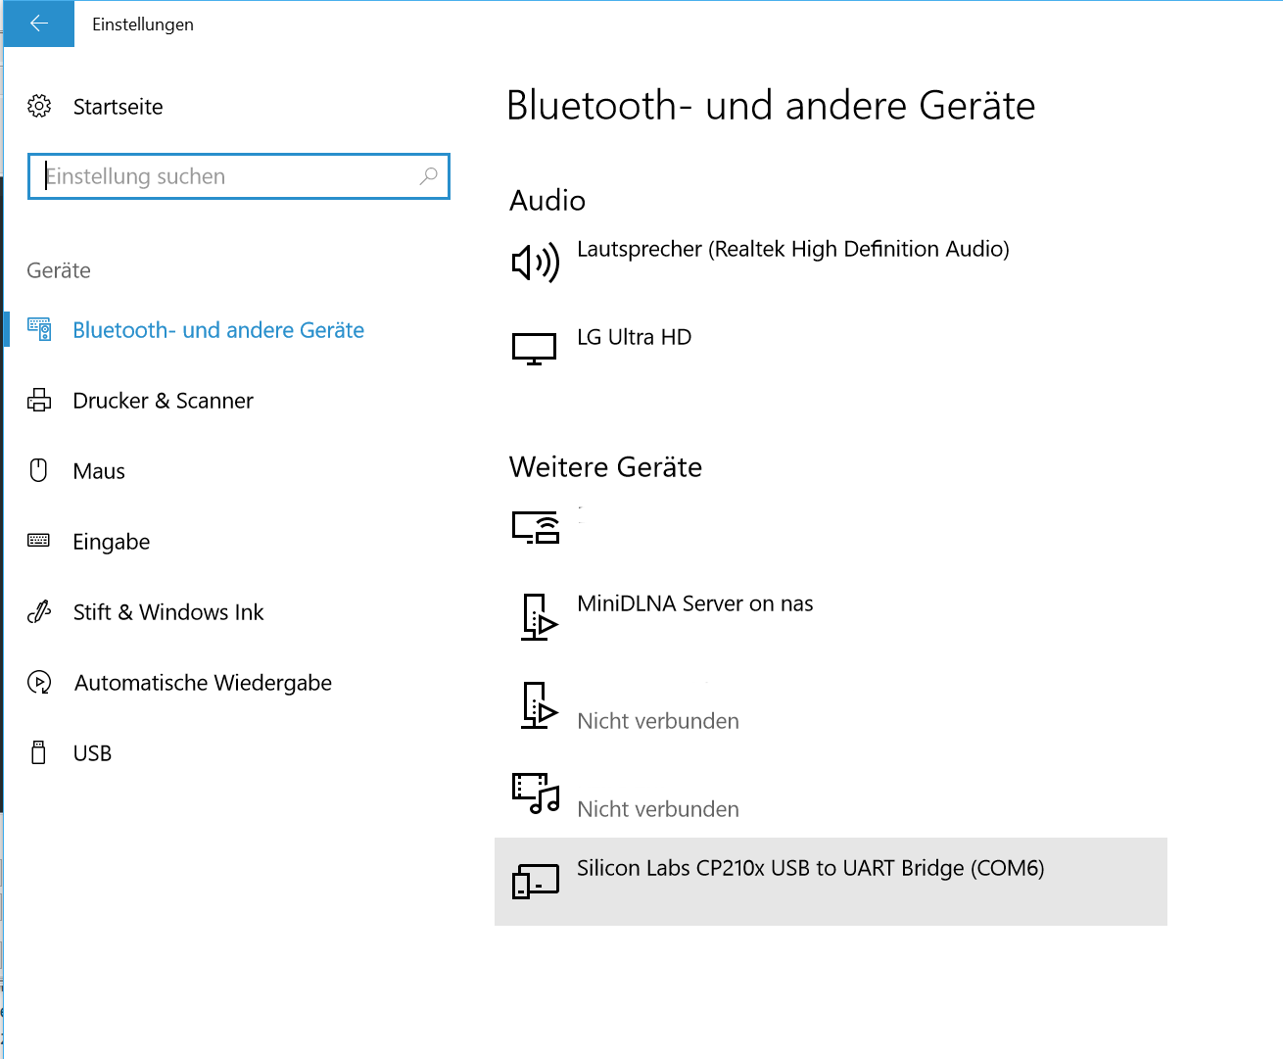Select the unnamed wireless display device icon
The height and width of the screenshot is (1059, 1283).
click(x=536, y=527)
